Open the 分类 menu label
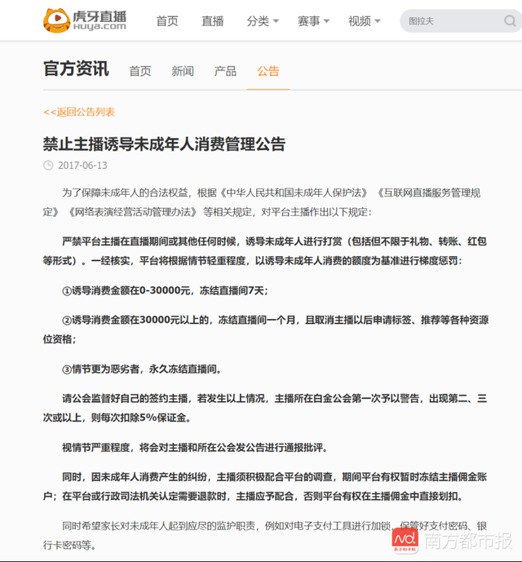Screen dimensions: 522x562 [x=258, y=21]
